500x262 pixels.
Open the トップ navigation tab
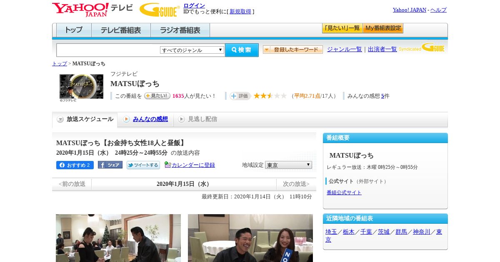click(x=74, y=30)
